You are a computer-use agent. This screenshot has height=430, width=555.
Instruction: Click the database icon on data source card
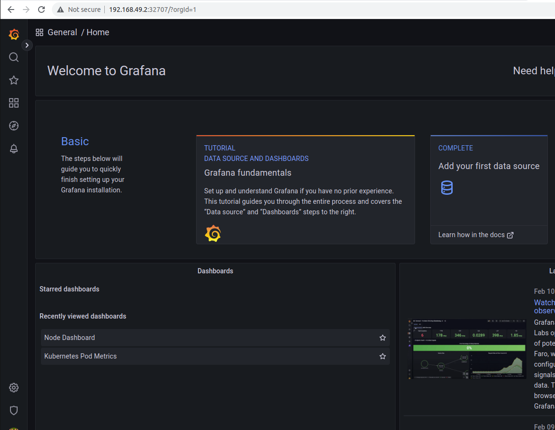click(x=446, y=188)
